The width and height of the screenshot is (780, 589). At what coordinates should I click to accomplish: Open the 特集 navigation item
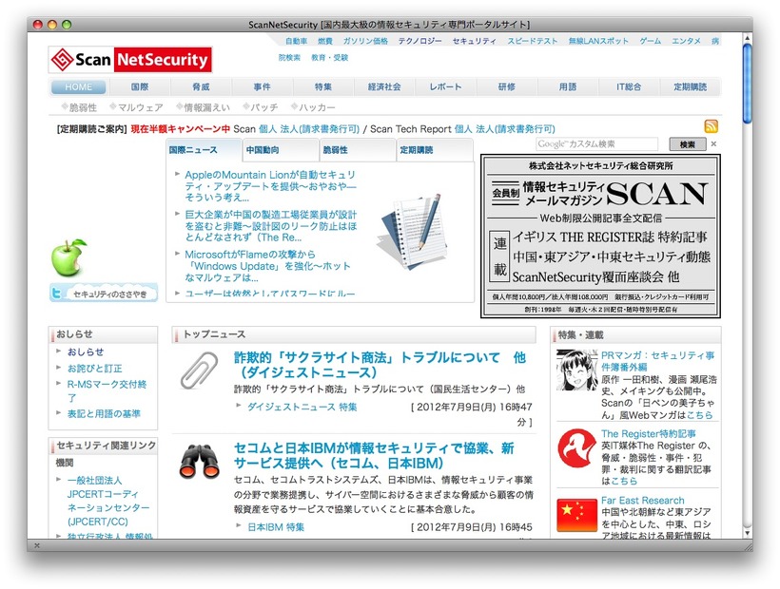click(323, 86)
